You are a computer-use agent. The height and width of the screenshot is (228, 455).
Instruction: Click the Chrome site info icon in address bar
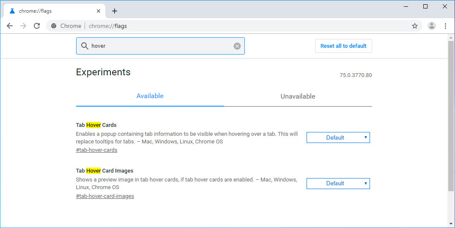coord(54,26)
